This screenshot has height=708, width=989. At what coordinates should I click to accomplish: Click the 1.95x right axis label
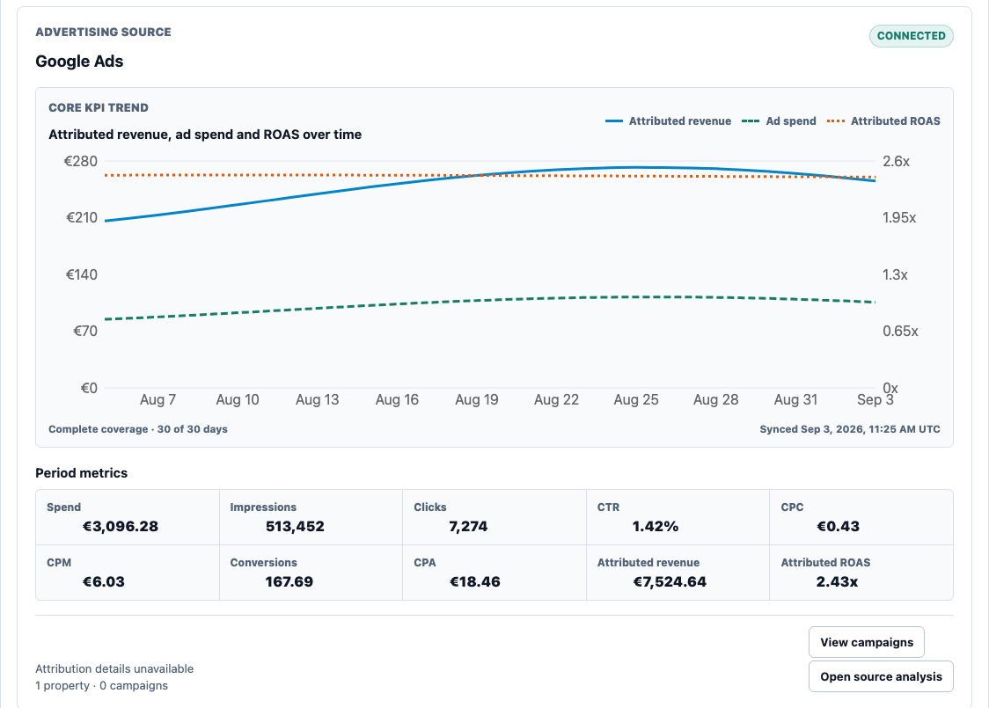click(x=899, y=217)
